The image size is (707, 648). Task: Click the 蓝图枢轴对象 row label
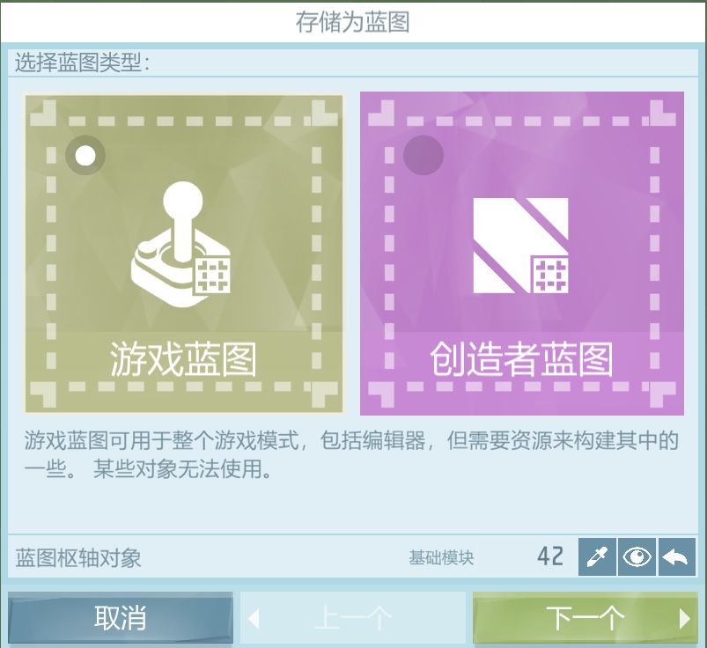[x=78, y=558]
